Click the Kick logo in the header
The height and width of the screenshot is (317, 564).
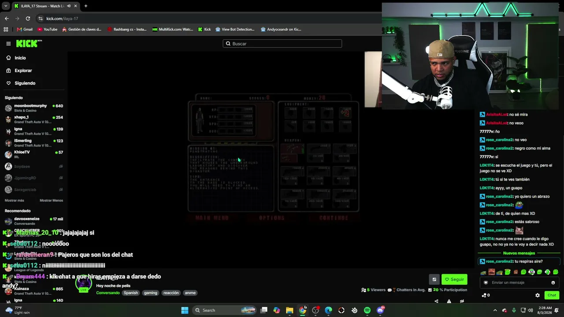click(29, 44)
